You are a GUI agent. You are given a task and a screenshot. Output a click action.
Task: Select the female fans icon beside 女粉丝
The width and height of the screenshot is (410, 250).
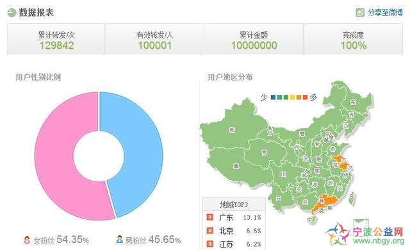click(27, 240)
